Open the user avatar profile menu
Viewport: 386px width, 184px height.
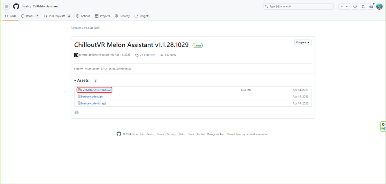pos(379,6)
